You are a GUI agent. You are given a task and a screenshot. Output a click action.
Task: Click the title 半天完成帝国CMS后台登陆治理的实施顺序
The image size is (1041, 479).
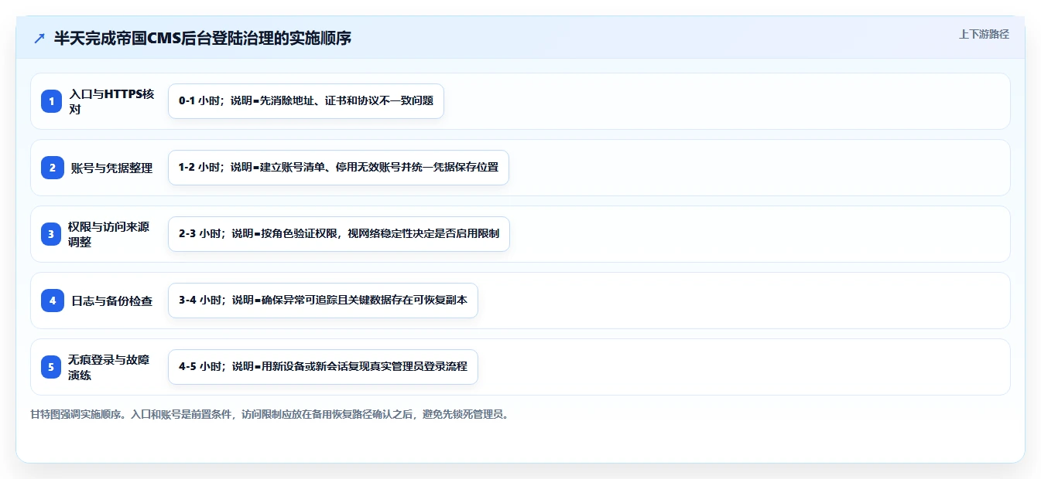(x=203, y=38)
